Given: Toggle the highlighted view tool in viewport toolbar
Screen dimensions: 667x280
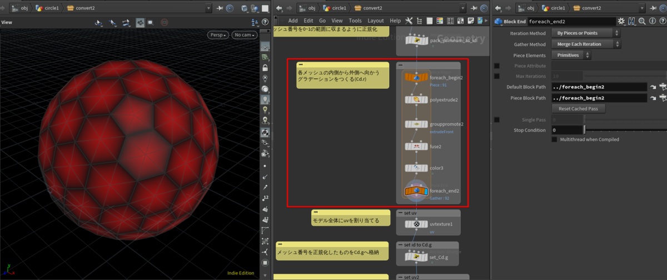Looking at the screenshot, I should pyautogui.click(x=140, y=22).
